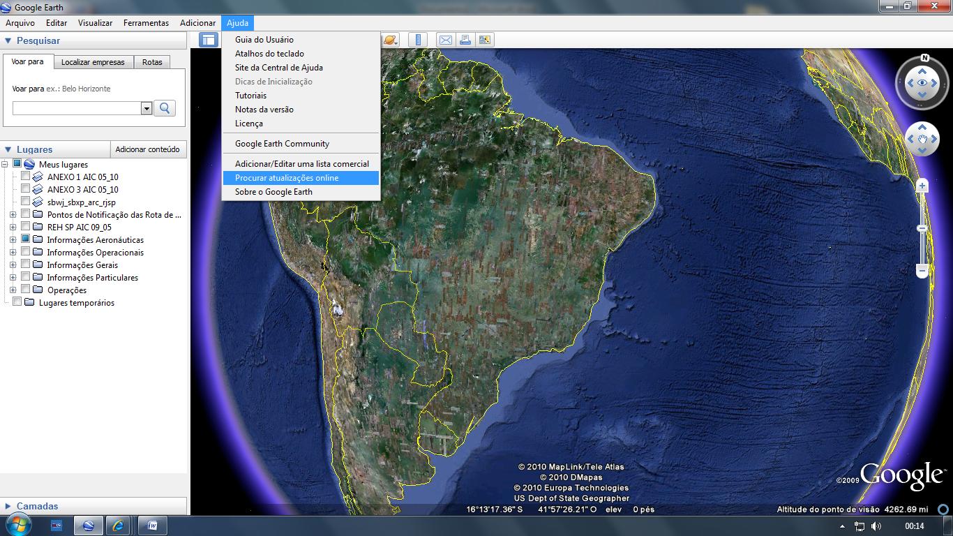Screen dimensions: 953x536
Task: Toggle the Informações Aeronáuticas checkbox
Action: point(26,239)
